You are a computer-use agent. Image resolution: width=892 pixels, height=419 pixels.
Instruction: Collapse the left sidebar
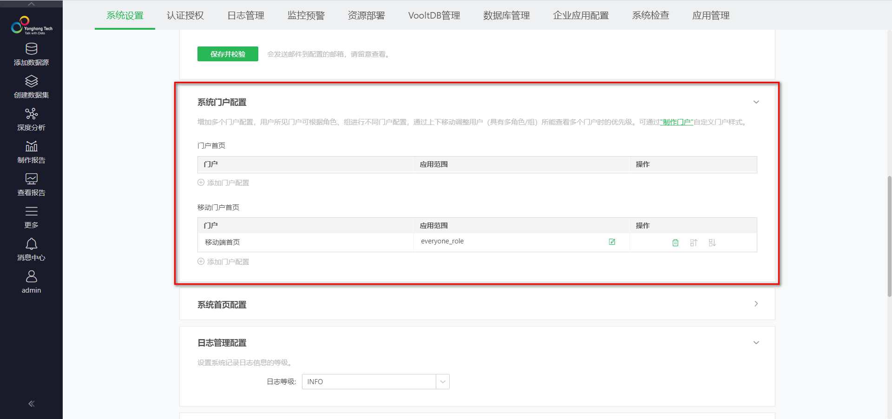pyautogui.click(x=31, y=404)
